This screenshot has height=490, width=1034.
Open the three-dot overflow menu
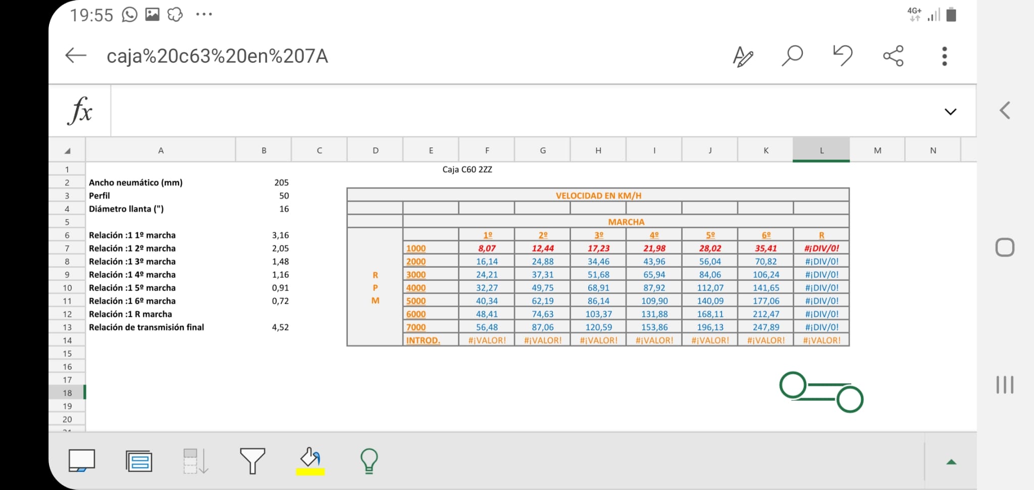click(945, 56)
